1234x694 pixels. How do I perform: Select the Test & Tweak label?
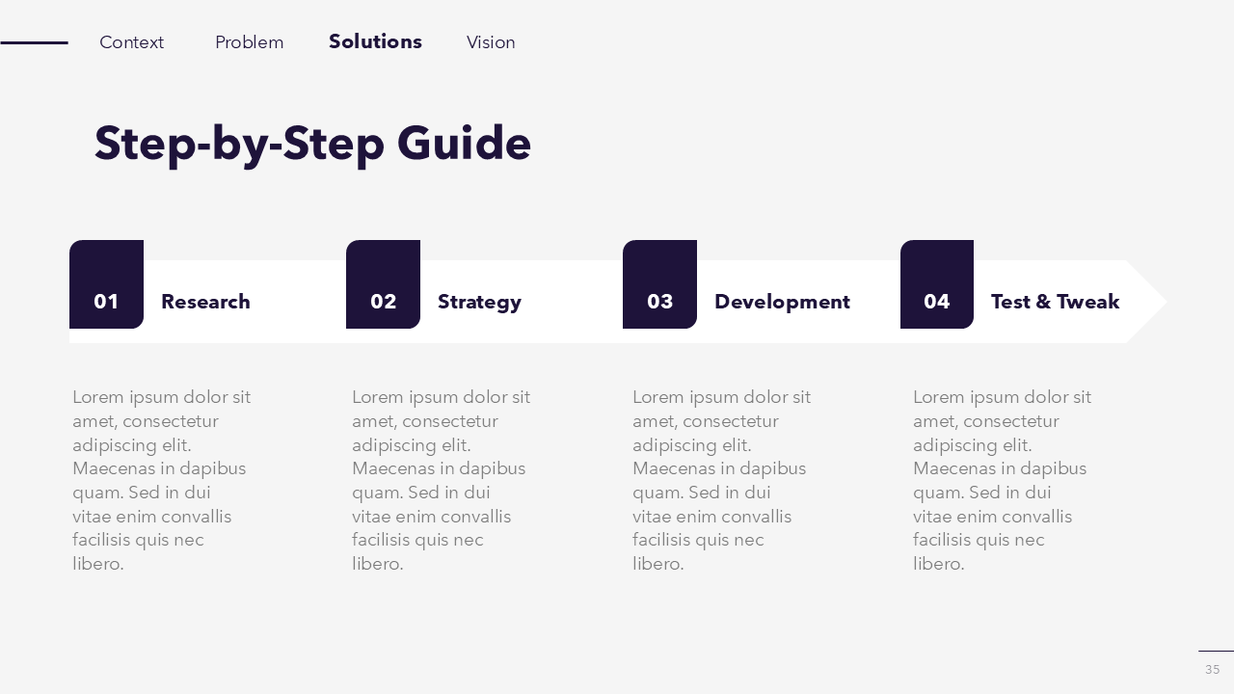coord(1055,302)
